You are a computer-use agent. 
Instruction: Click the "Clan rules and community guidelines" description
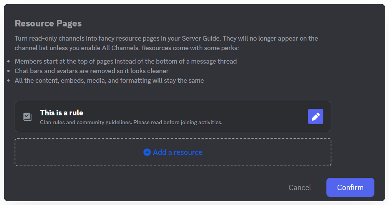[131, 123]
